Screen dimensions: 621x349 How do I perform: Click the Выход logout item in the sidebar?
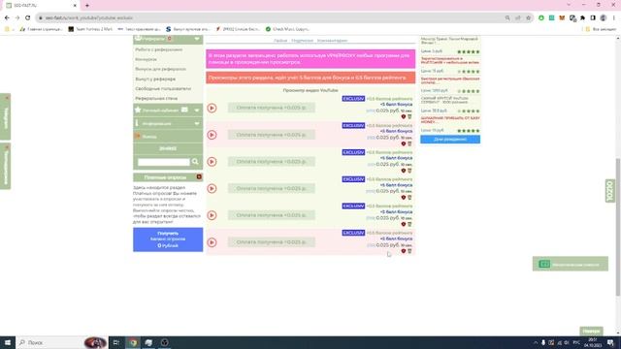168,136
